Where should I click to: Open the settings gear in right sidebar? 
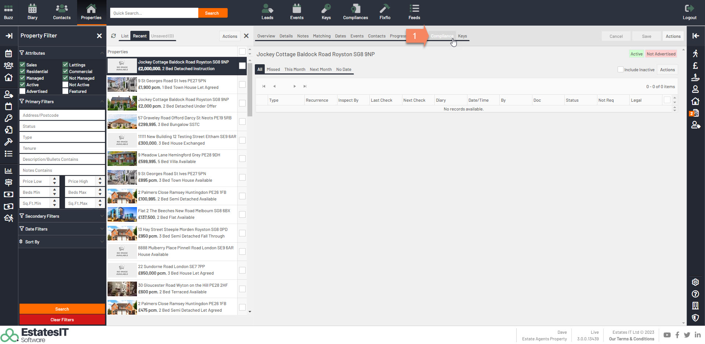click(x=695, y=282)
